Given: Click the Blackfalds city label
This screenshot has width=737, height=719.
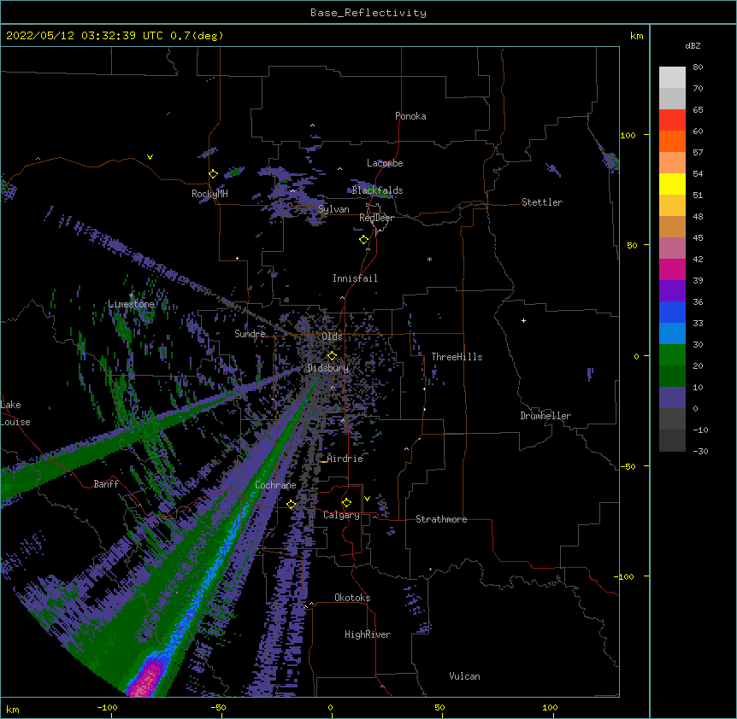Looking at the screenshot, I should pos(377,190).
